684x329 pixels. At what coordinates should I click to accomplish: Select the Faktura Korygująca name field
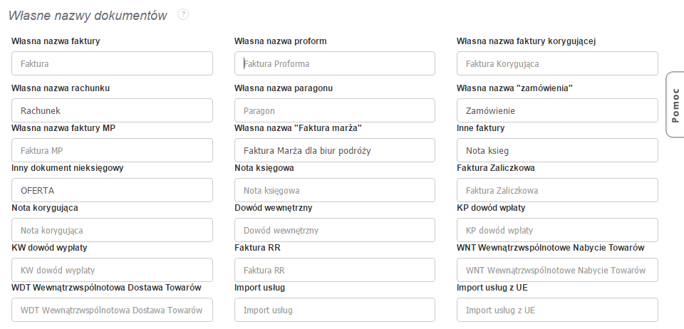[557, 63]
